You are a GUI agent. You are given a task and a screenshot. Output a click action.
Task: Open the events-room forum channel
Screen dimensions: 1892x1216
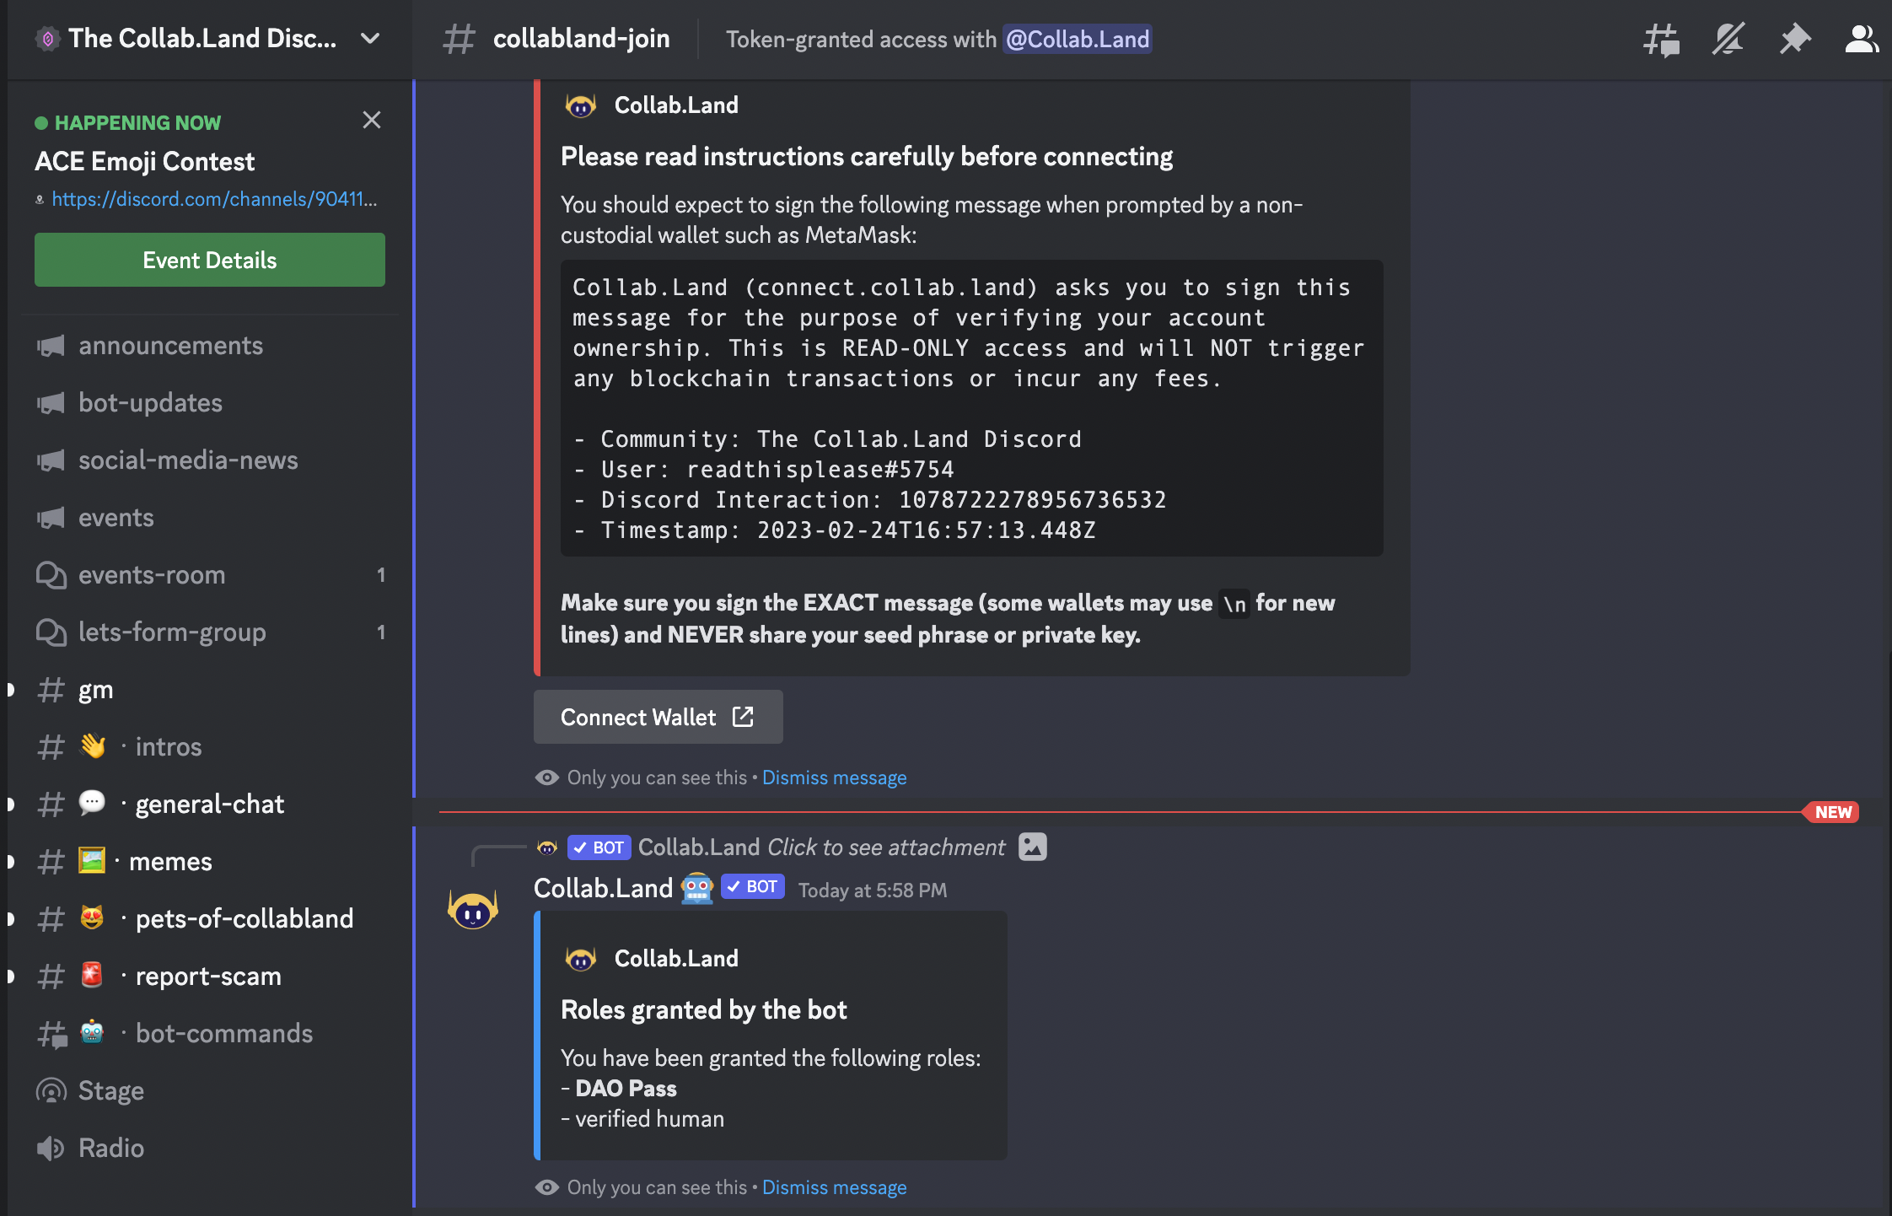click(210, 575)
